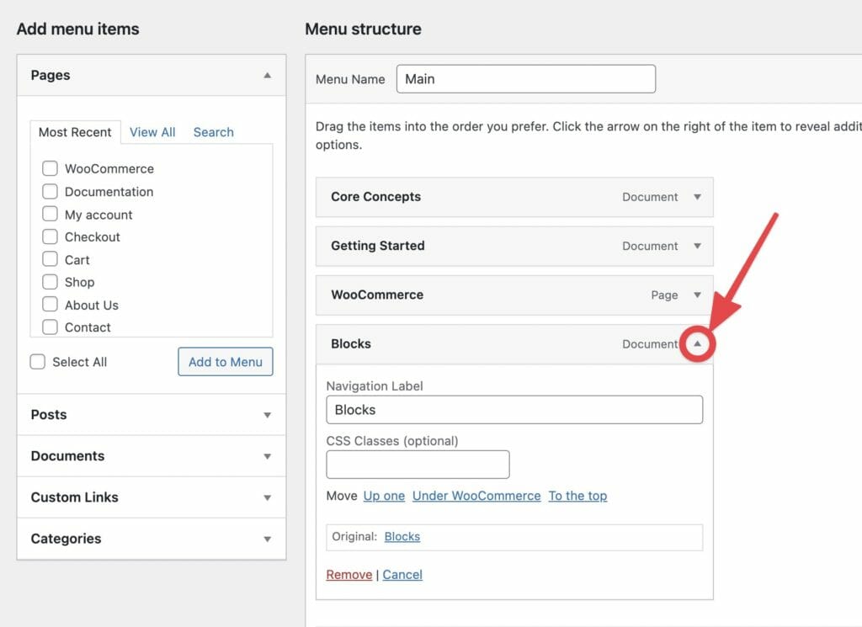Open the WooCommerce page item settings
The height and width of the screenshot is (627, 862).
point(697,295)
